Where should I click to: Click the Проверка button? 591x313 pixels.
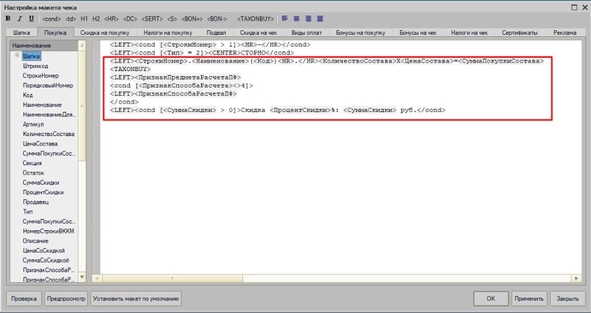pos(24,299)
